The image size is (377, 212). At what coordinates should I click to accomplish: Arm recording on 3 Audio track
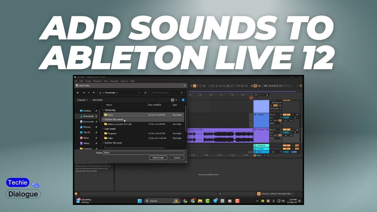pyautogui.click(x=297, y=115)
